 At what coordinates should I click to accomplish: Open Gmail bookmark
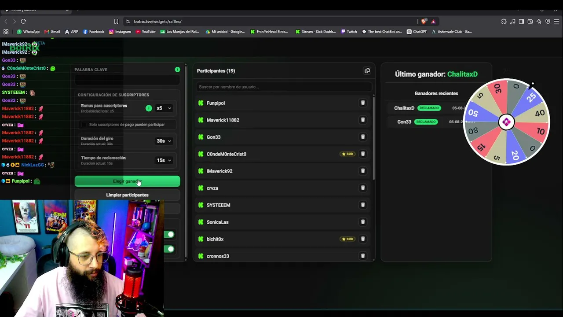(52, 32)
